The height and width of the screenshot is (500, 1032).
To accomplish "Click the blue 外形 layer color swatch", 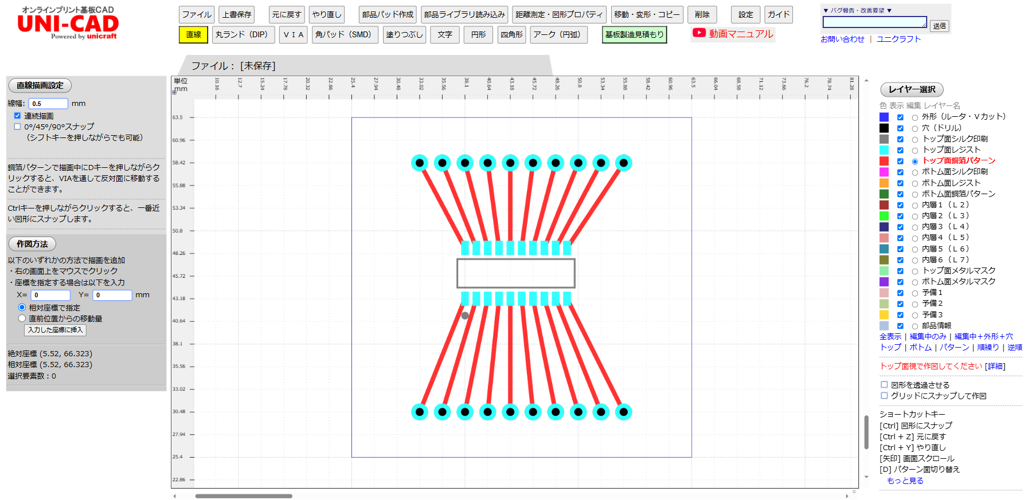I will coord(884,117).
